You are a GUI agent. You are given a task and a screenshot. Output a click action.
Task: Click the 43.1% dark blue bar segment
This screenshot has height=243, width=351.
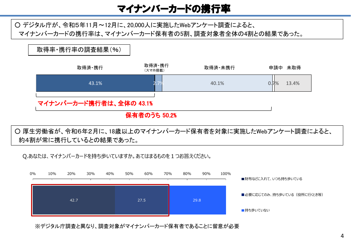[96, 83]
